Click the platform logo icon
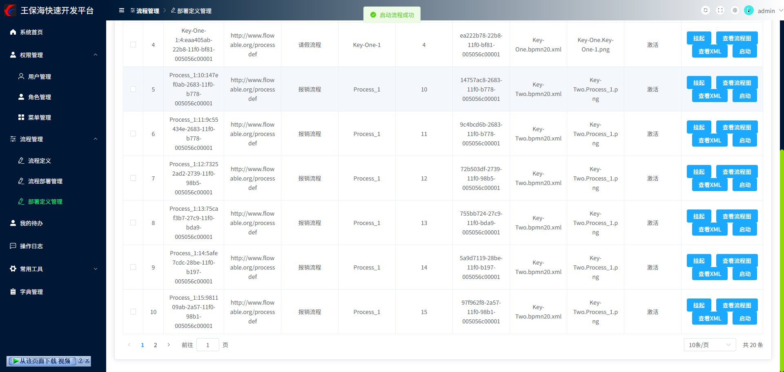Image resolution: width=784 pixels, height=372 pixels. click(x=10, y=10)
